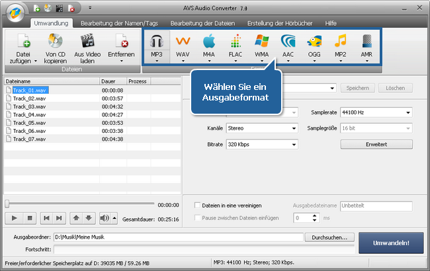Enable Dateien in eine vereinigen checkbox
This screenshot has width=430, height=271.
click(196, 206)
